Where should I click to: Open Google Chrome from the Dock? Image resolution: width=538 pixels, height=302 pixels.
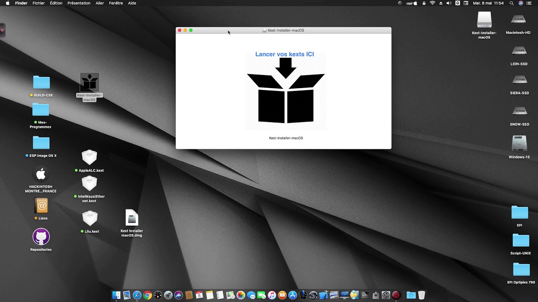click(x=148, y=295)
